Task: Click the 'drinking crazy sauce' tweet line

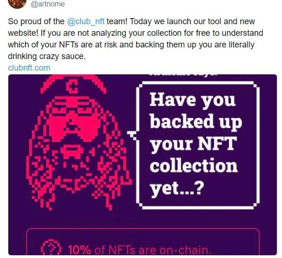Action: [x=46, y=56]
